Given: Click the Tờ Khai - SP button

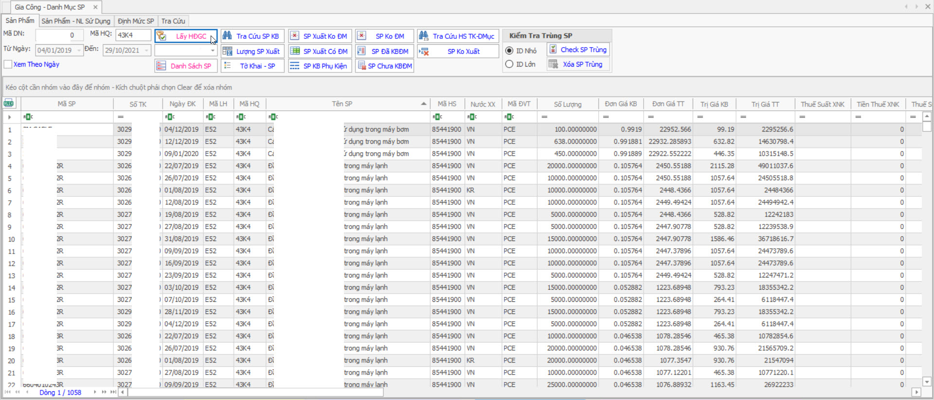Looking at the screenshot, I should click(x=252, y=66).
